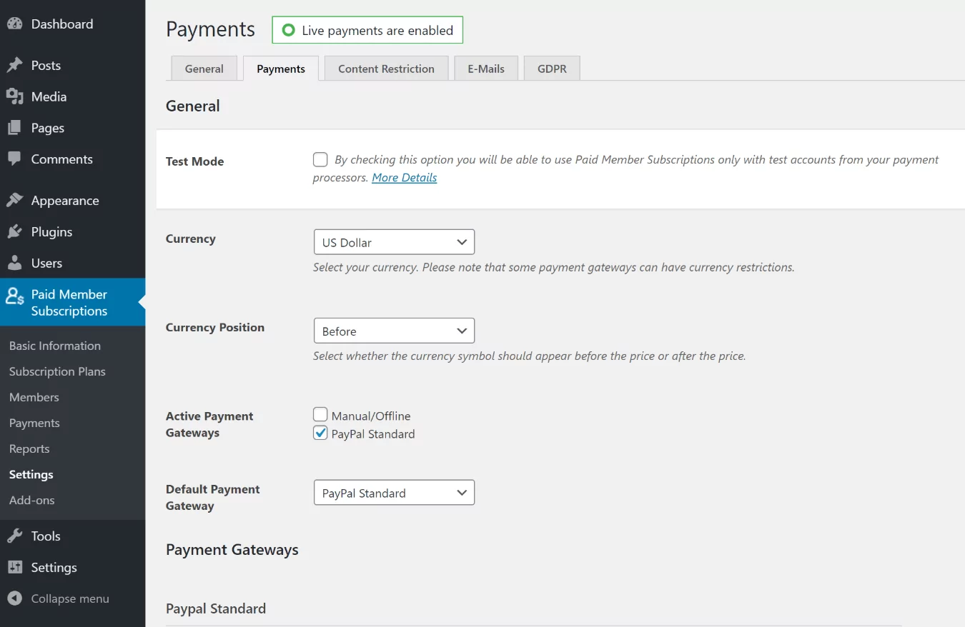Click the green circle in live payments badge
Image resolution: width=965 pixels, height=627 pixels.
click(x=289, y=31)
